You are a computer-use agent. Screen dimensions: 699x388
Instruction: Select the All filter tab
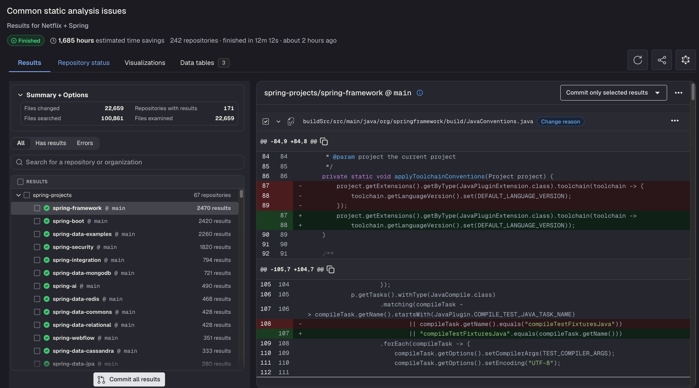[x=21, y=143]
